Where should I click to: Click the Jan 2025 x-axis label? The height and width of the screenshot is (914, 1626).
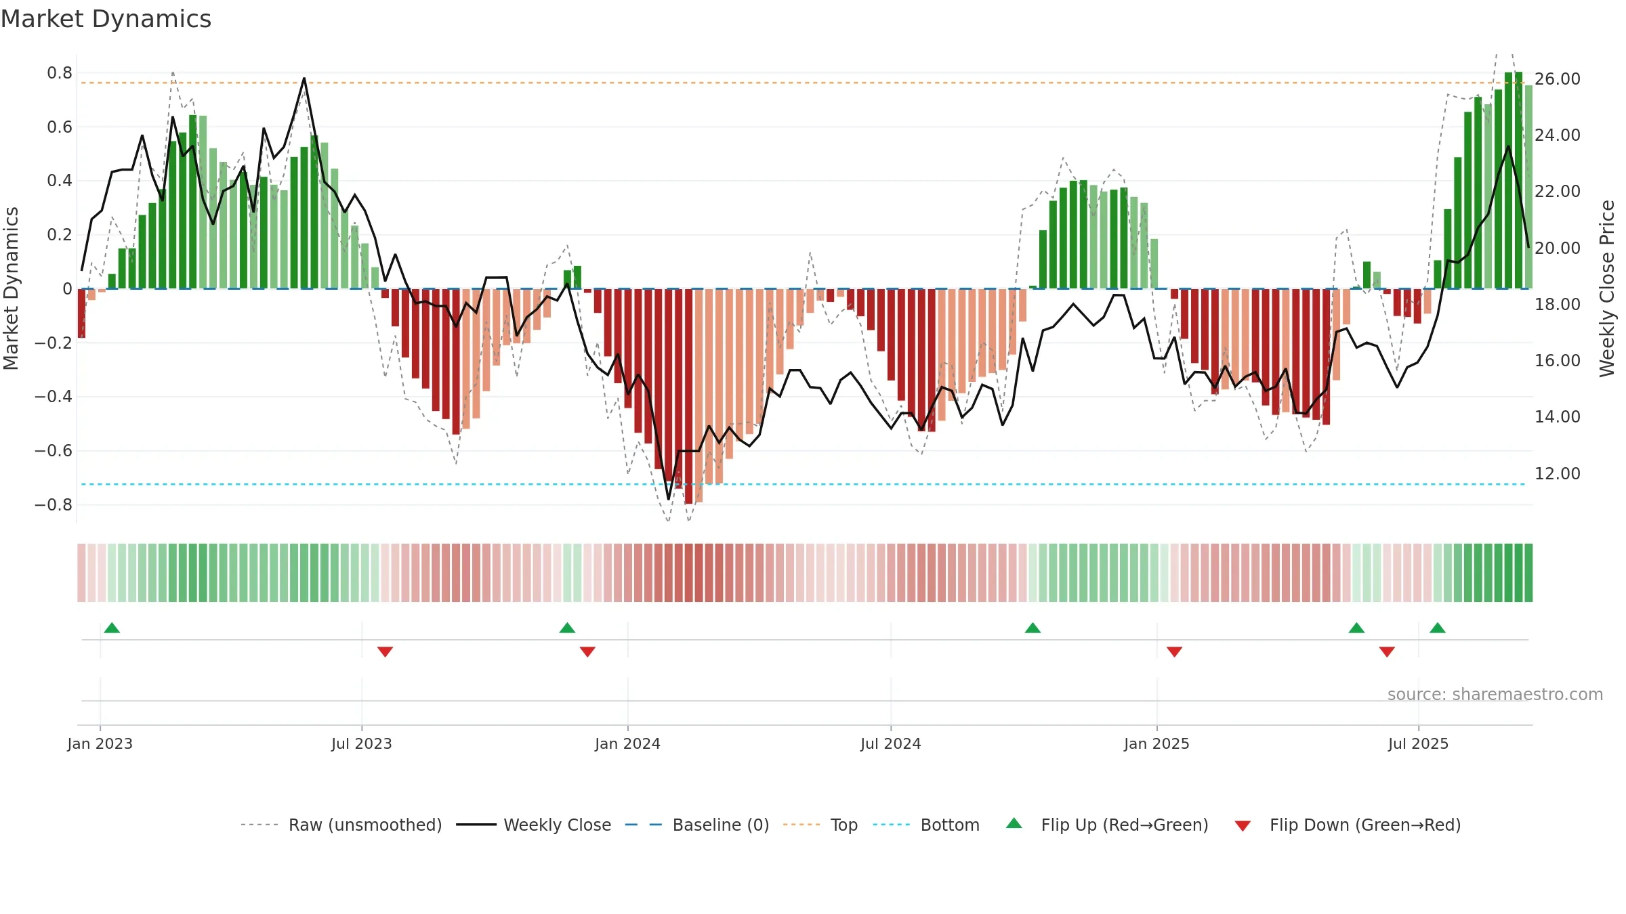coord(1156,743)
